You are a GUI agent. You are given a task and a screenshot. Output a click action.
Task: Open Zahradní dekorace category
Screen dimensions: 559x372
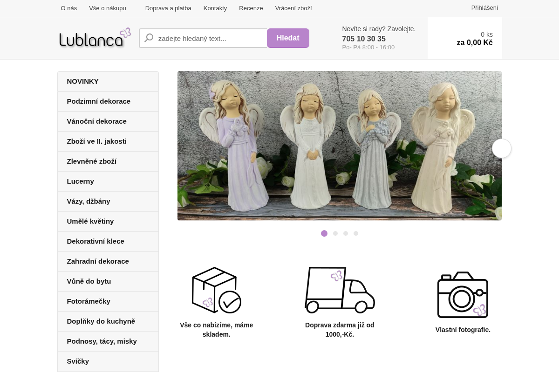pyautogui.click(x=108, y=261)
